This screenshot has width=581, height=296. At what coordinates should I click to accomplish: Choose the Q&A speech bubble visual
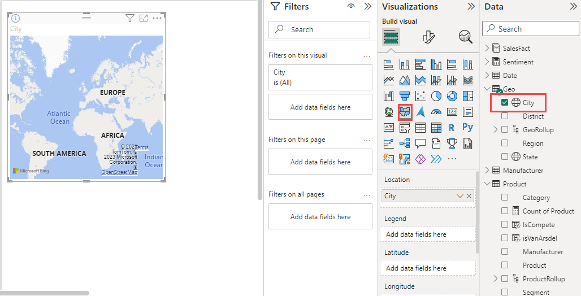pyautogui.click(x=420, y=143)
